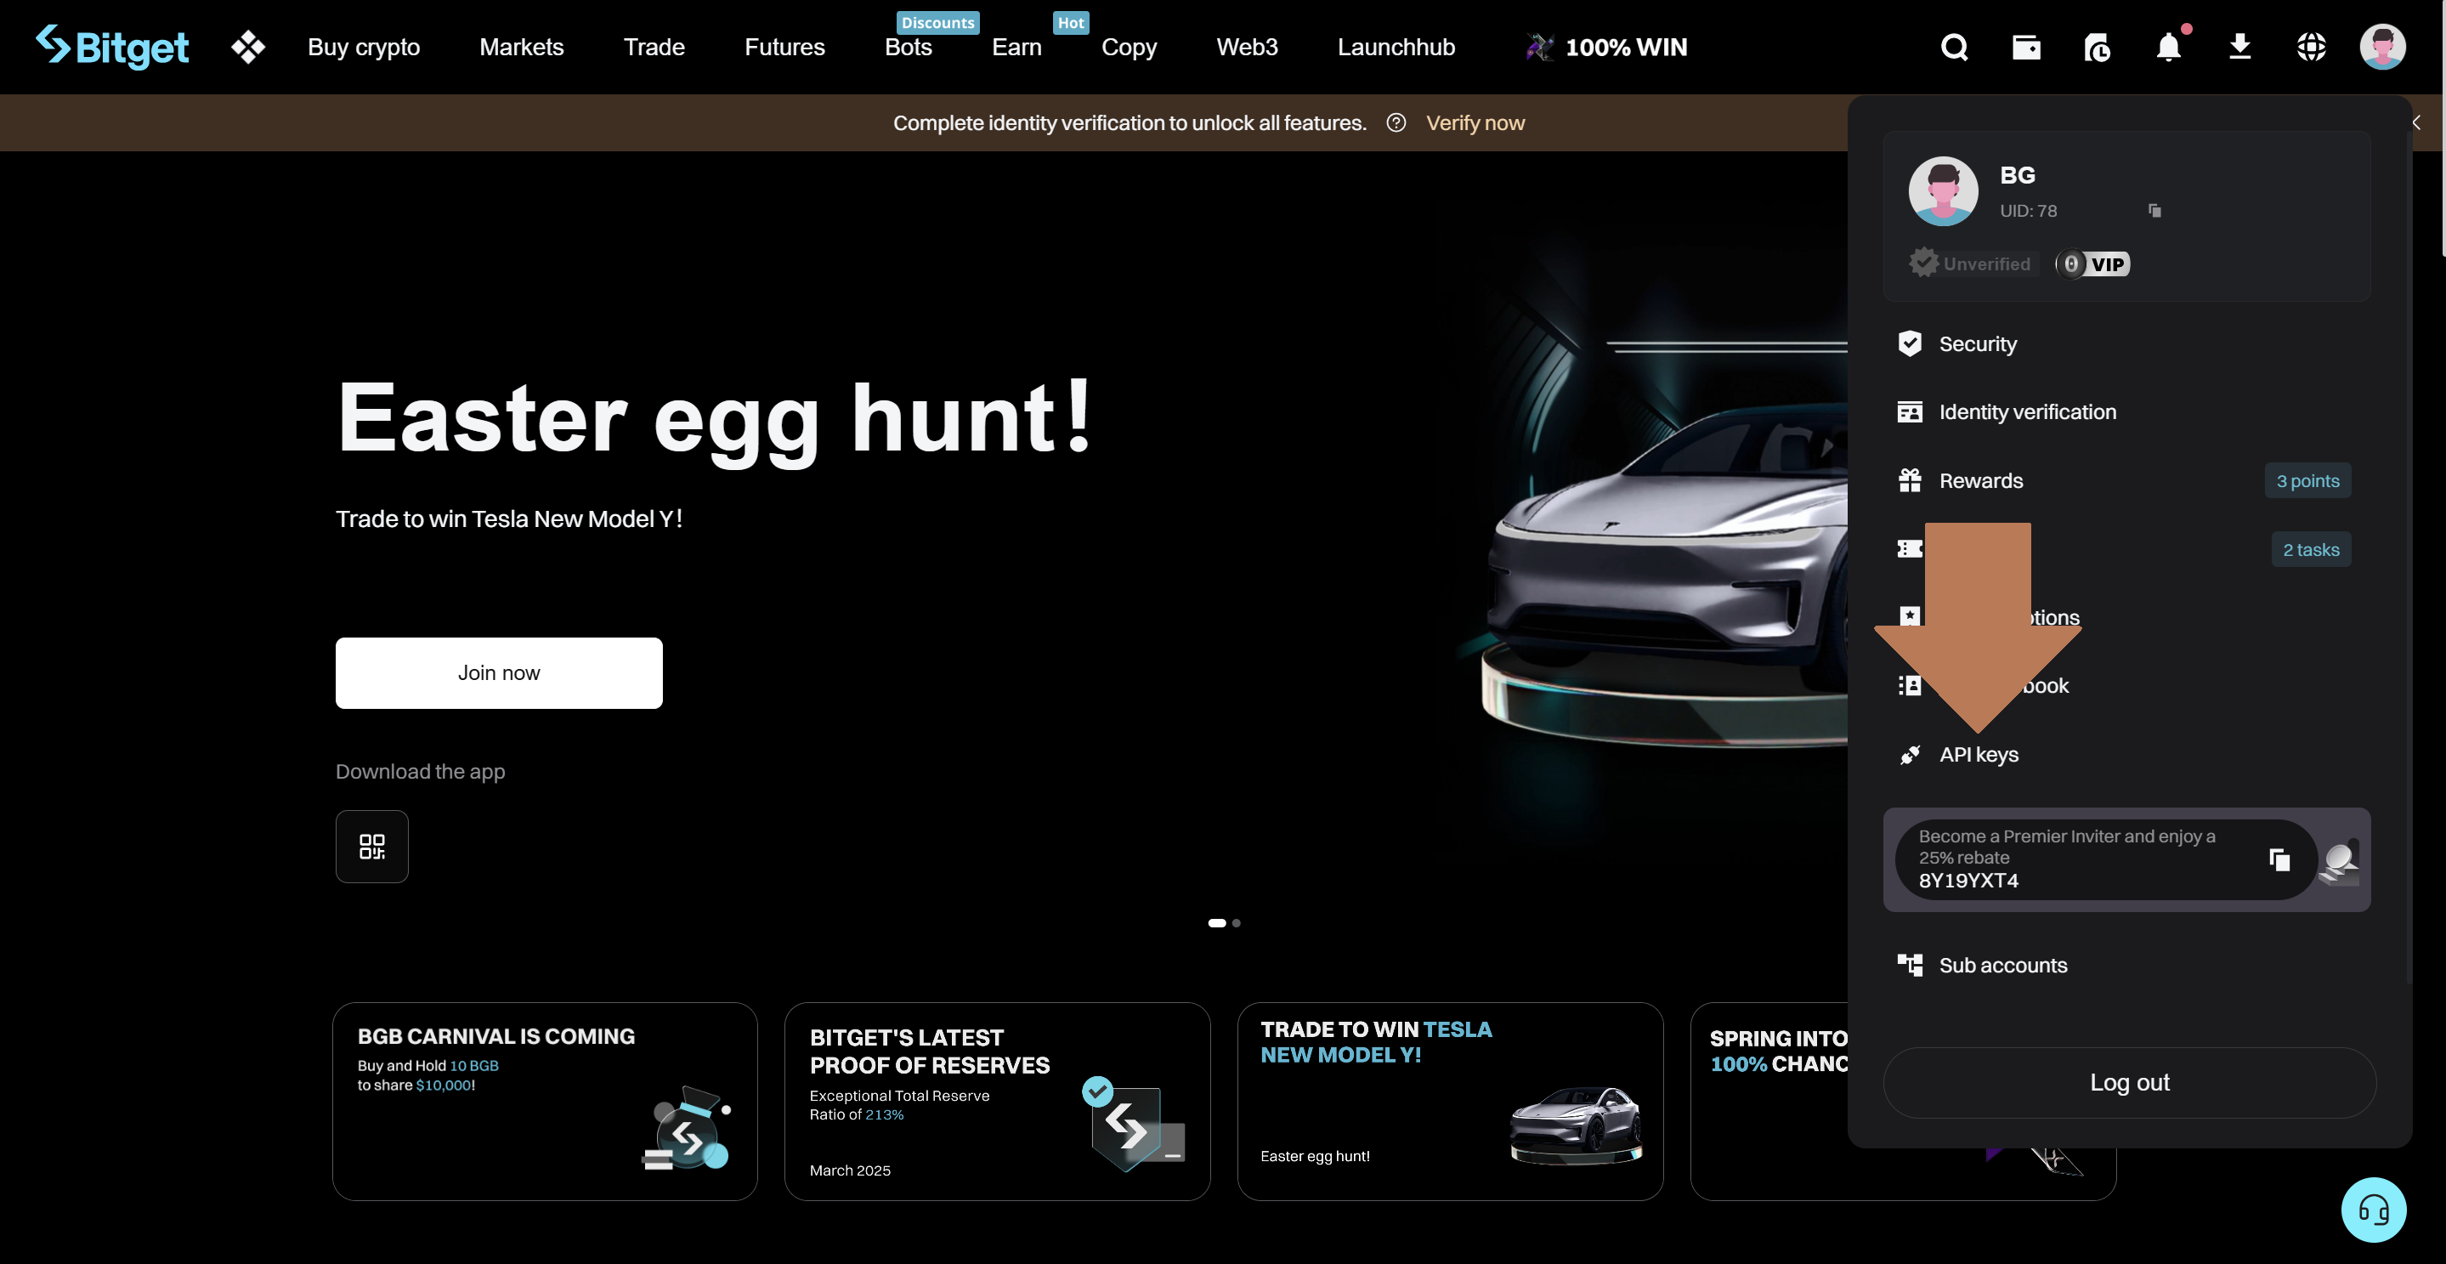Click Verify now link

(1475, 122)
